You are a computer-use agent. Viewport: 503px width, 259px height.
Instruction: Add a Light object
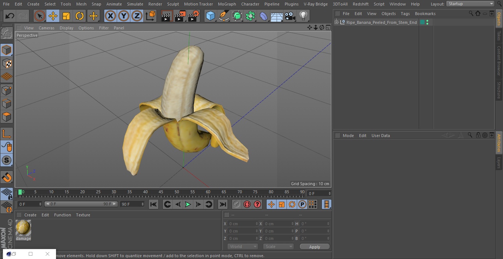303,16
